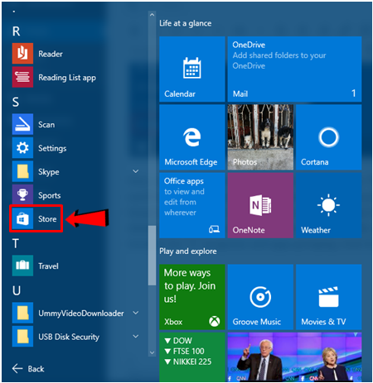Select the Store label in the list
Screen dimensions: 373x383
[47, 219]
